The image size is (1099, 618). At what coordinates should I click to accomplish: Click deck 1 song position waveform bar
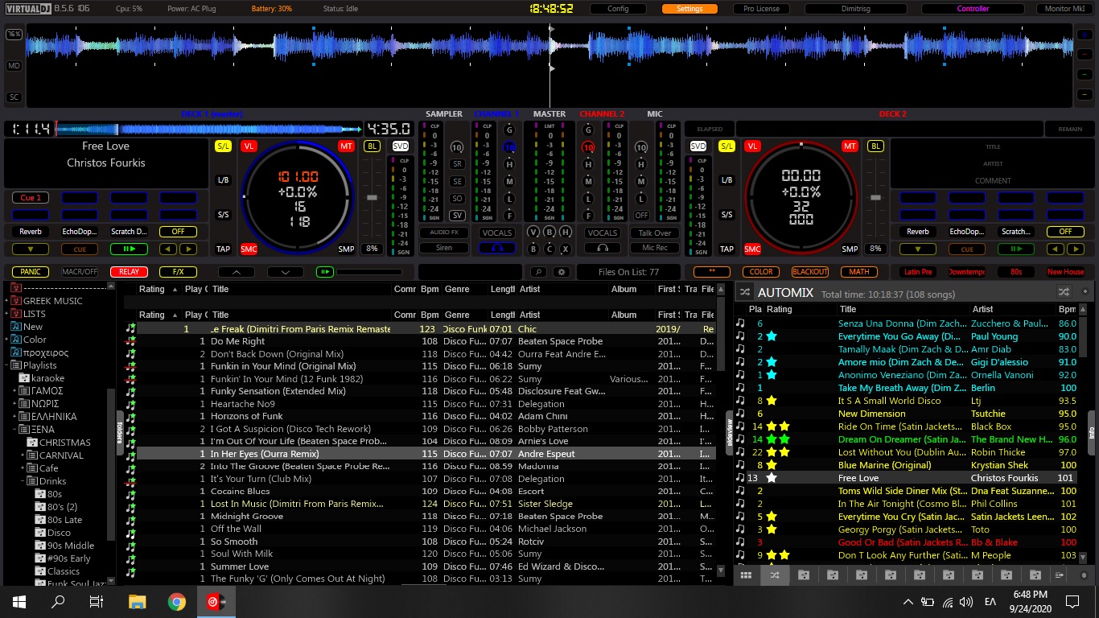click(x=208, y=129)
